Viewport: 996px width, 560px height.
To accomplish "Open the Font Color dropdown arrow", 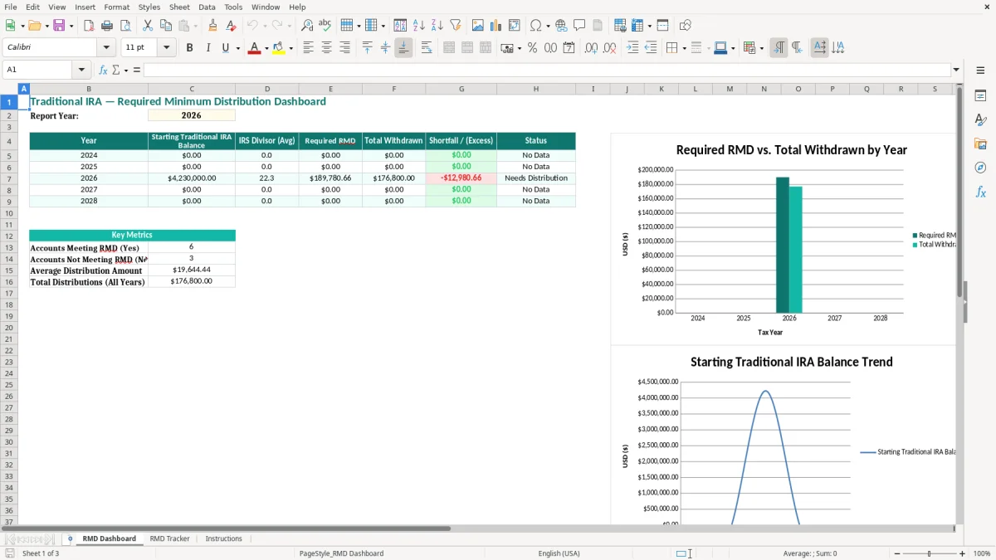I will (x=266, y=48).
